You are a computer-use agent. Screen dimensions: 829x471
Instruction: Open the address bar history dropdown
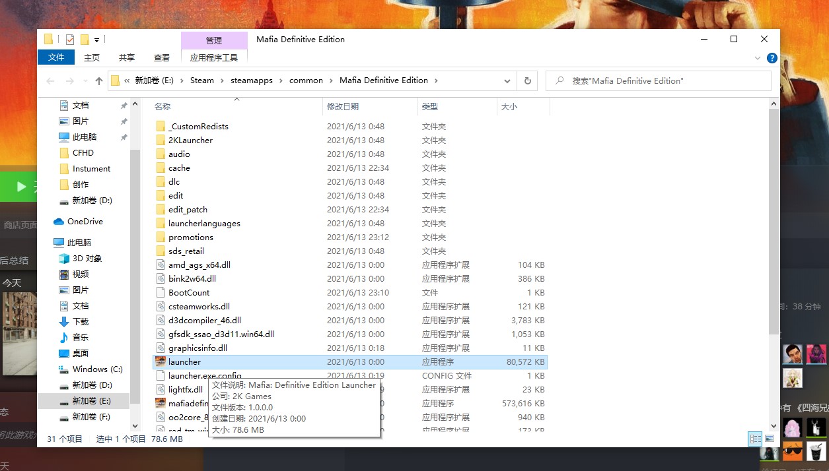(x=507, y=80)
